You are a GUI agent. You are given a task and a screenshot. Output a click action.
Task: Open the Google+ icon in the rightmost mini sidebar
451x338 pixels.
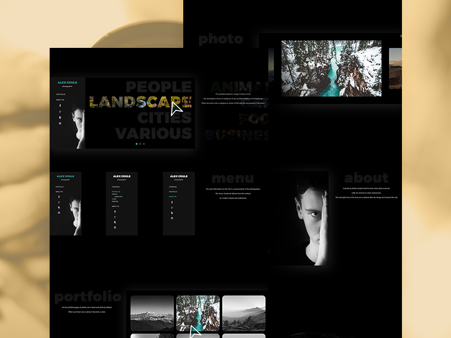(171, 208)
